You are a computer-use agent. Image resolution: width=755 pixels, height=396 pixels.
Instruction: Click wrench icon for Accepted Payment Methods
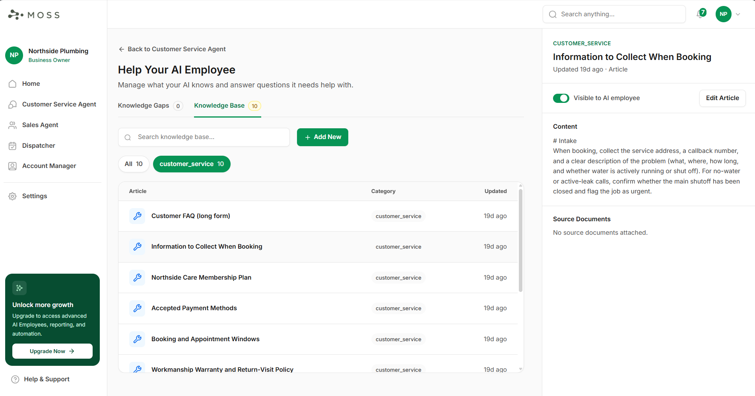coord(137,308)
